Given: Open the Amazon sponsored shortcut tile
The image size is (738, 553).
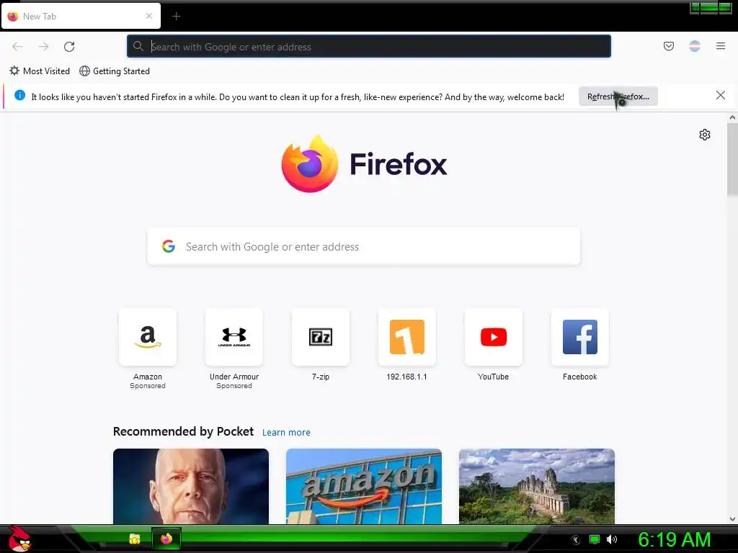Looking at the screenshot, I should (x=148, y=337).
